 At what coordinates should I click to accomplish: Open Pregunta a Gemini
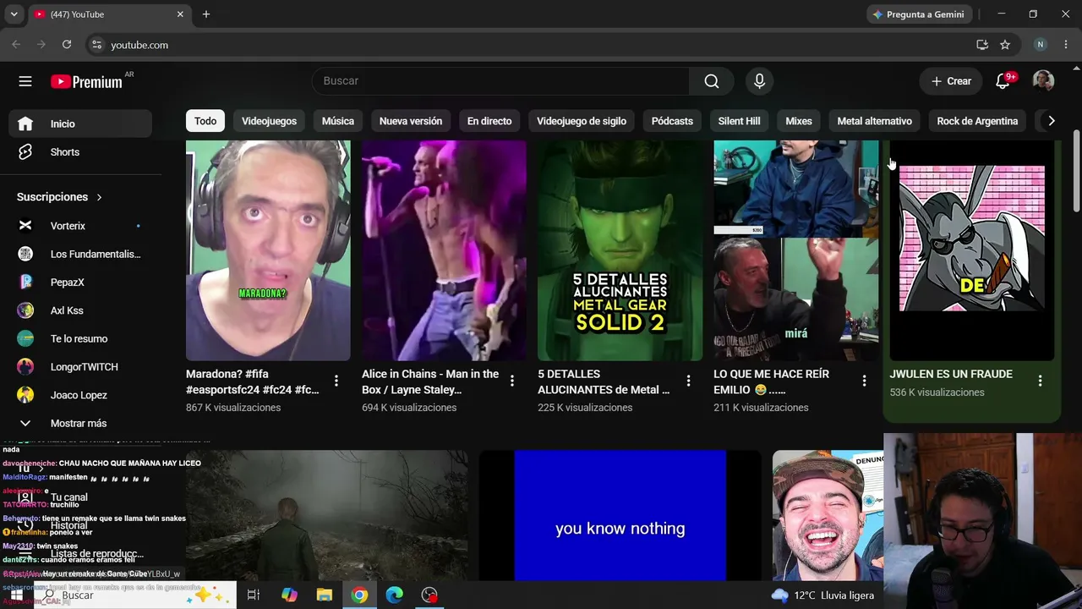[x=919, y=14]
